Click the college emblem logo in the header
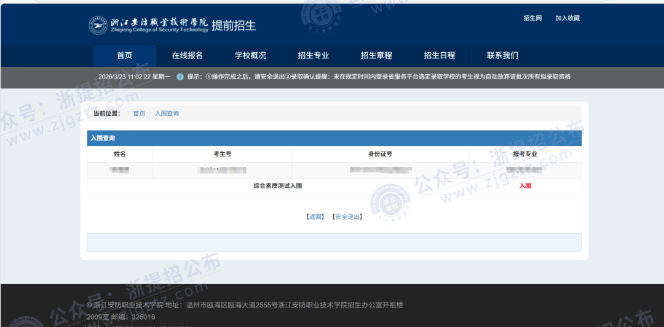The image size is (664, 327). tap(97, 25)
